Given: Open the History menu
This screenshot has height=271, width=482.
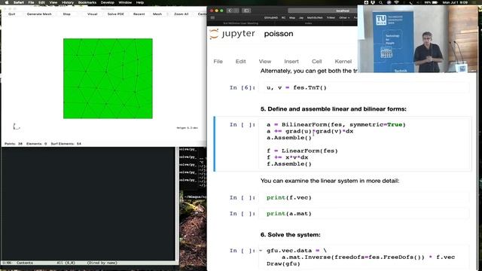Looking at the screenshot, I should [67, 2].
